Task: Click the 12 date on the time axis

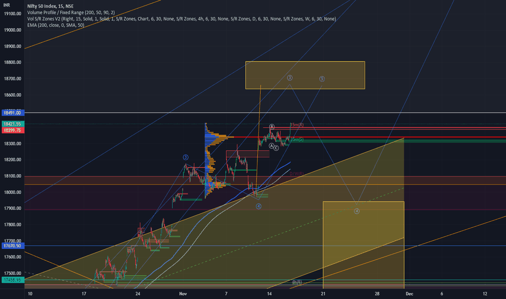Action: tap(485, 294)
